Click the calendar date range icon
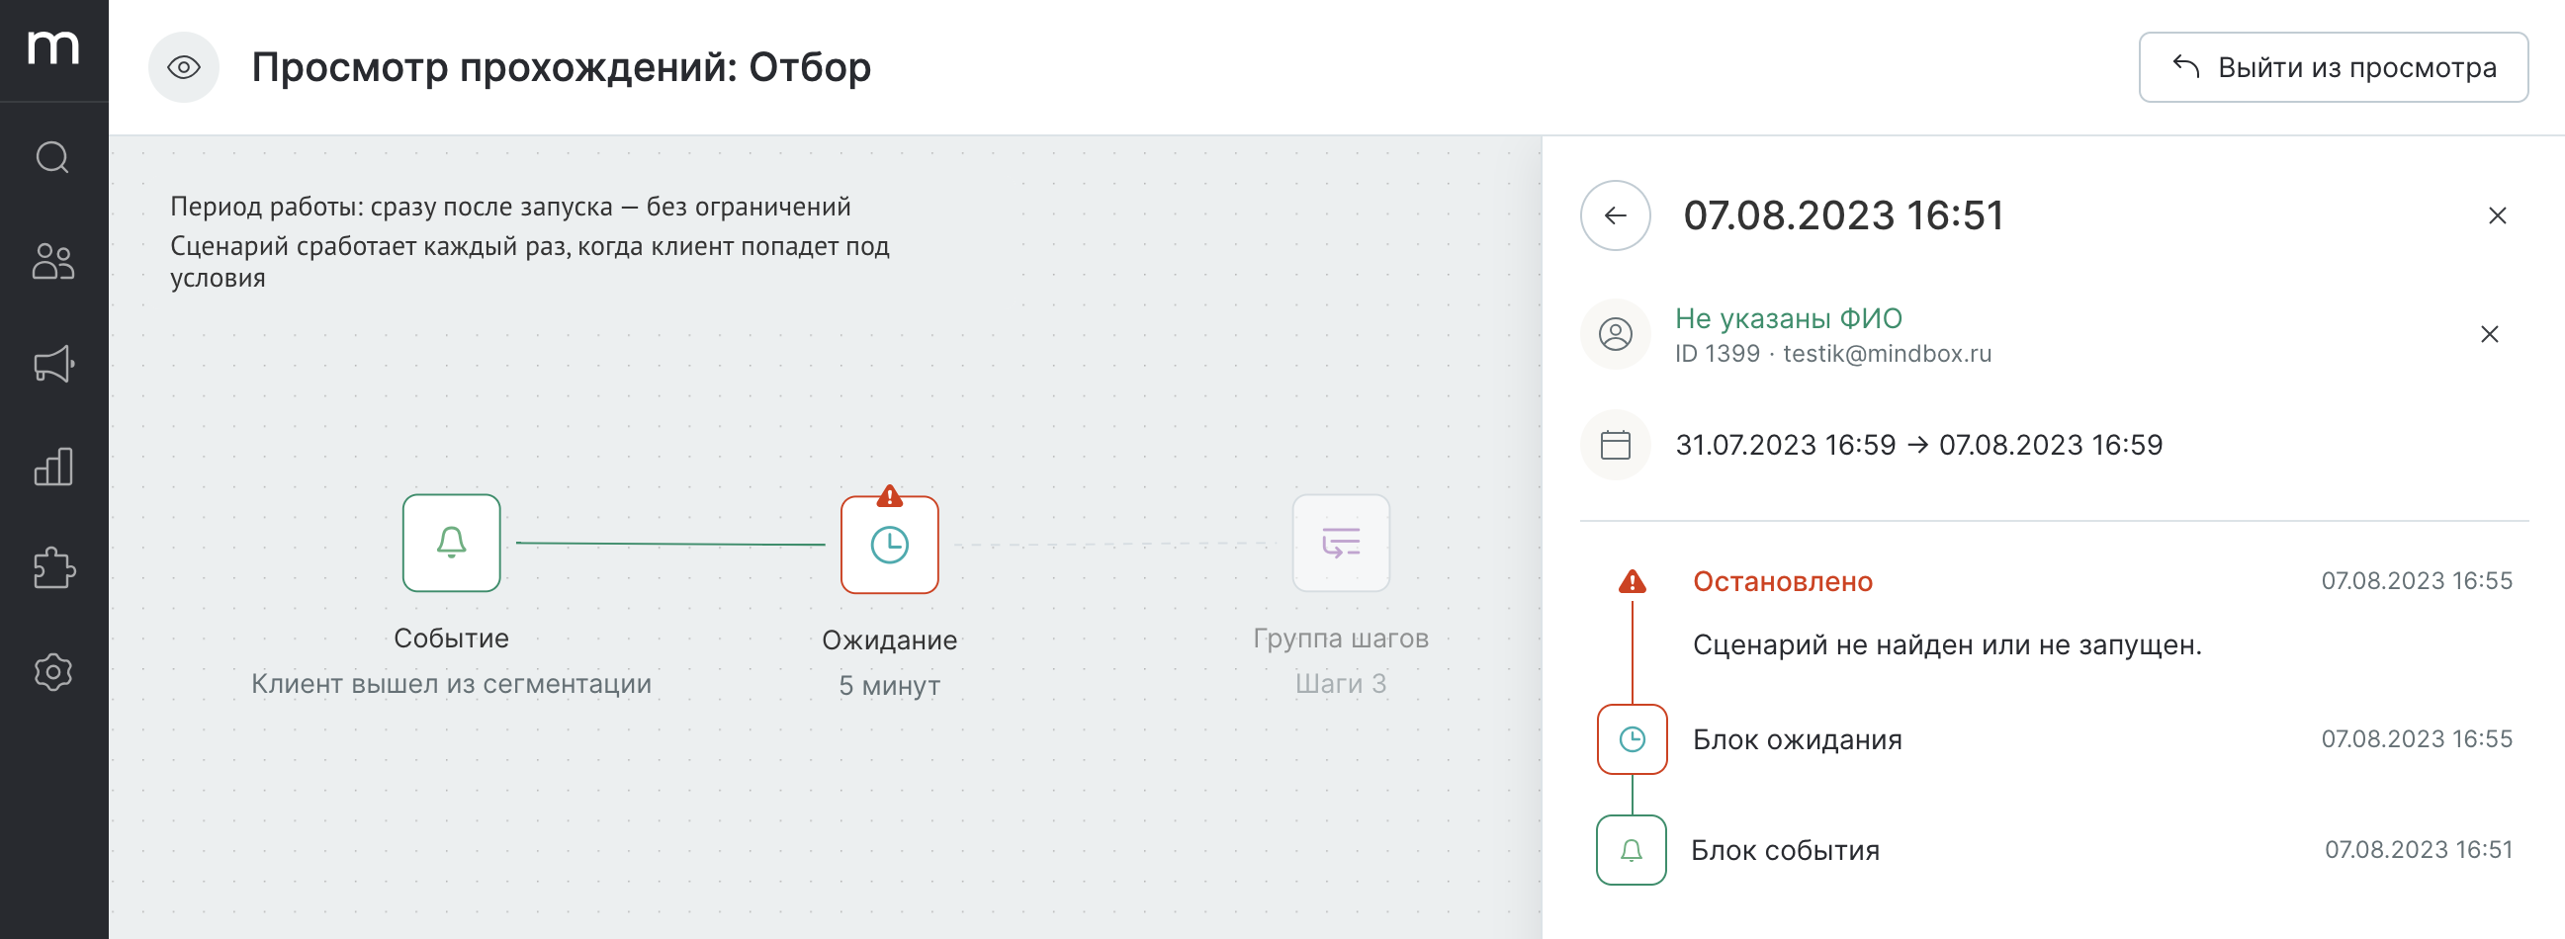 point(1615,444)
